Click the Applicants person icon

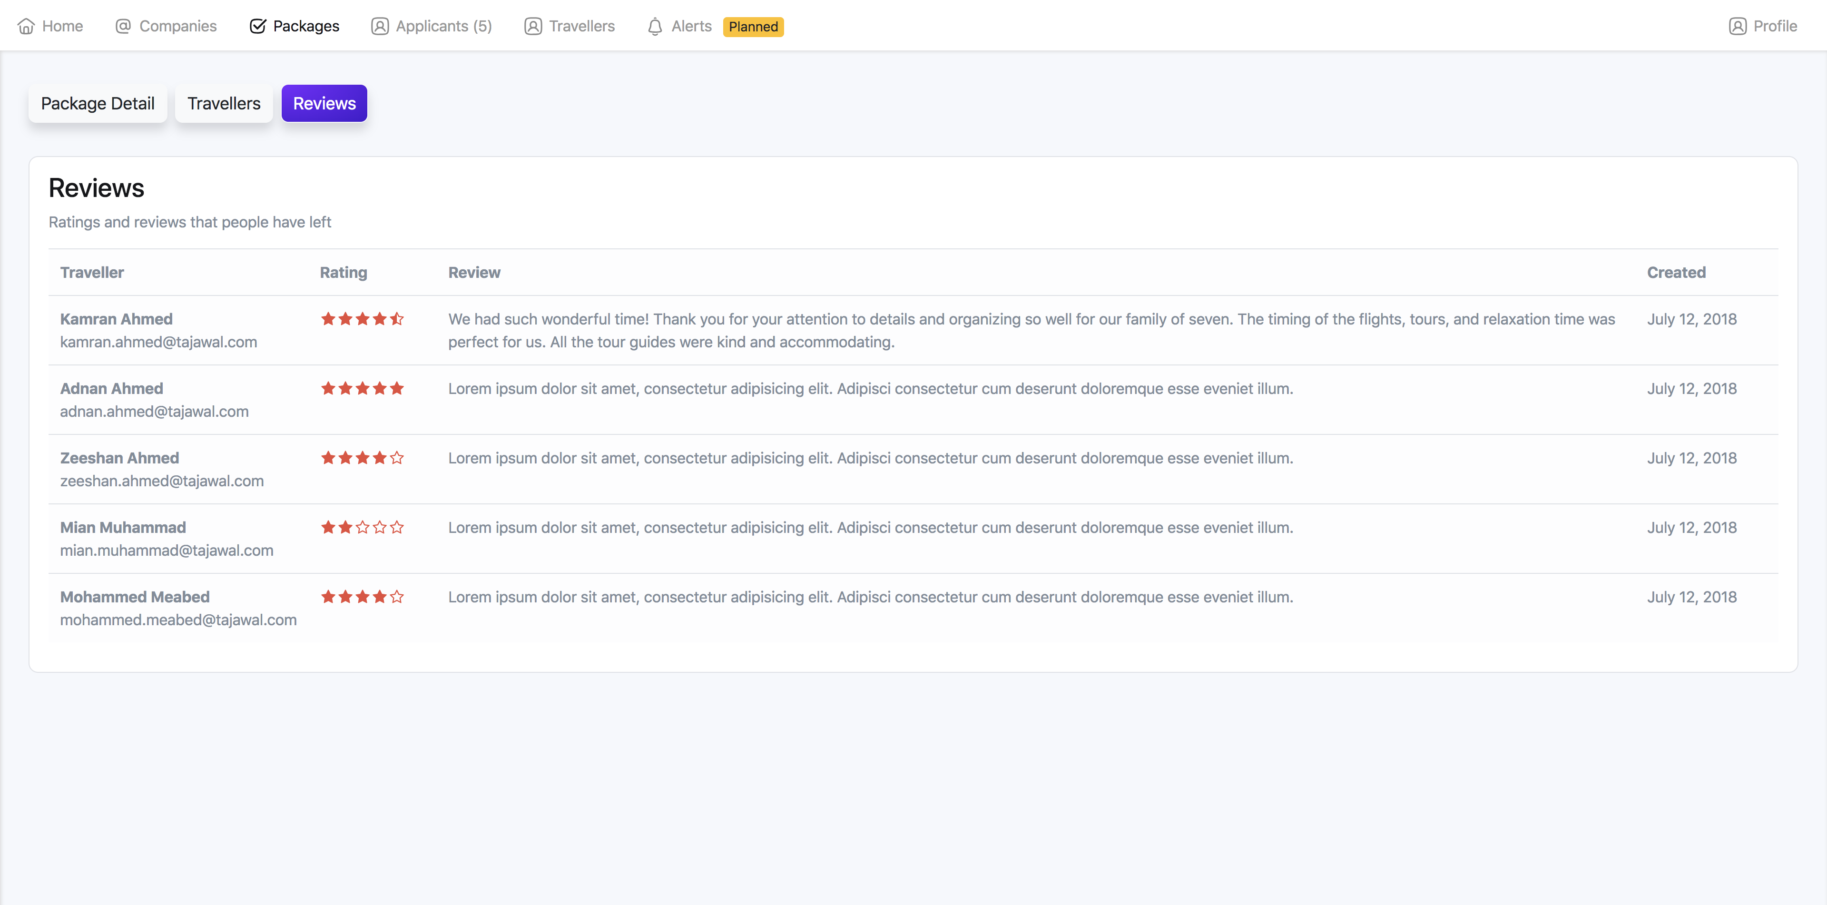coord(380,26)
